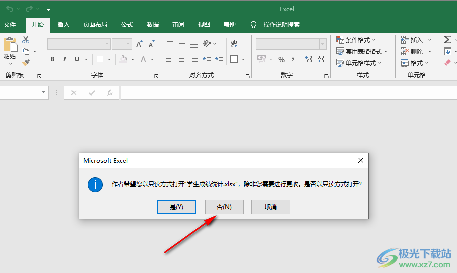The width and height of the screenshot is (457, 273).
Task: Click the 插入 cells button
Action: tap(412, 40)
